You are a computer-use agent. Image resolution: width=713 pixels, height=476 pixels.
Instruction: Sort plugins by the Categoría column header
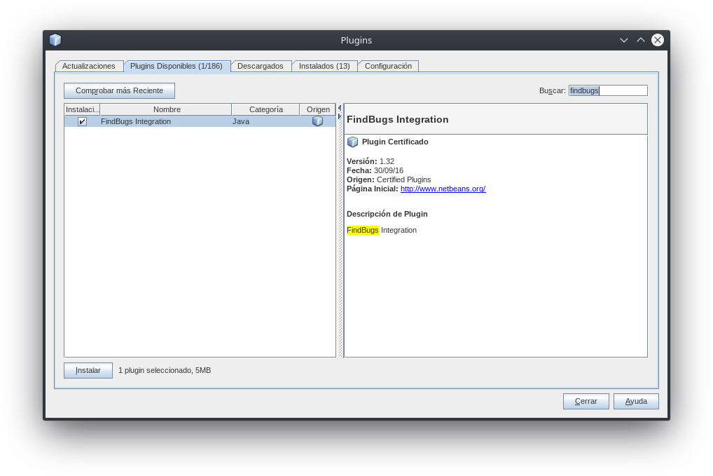pos(266,109)
